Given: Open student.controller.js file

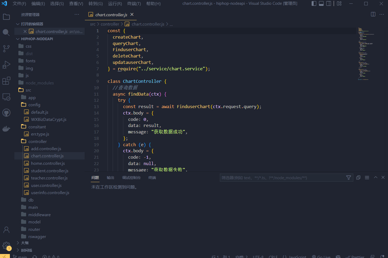Looking at the screenshot, I should 50,171.
